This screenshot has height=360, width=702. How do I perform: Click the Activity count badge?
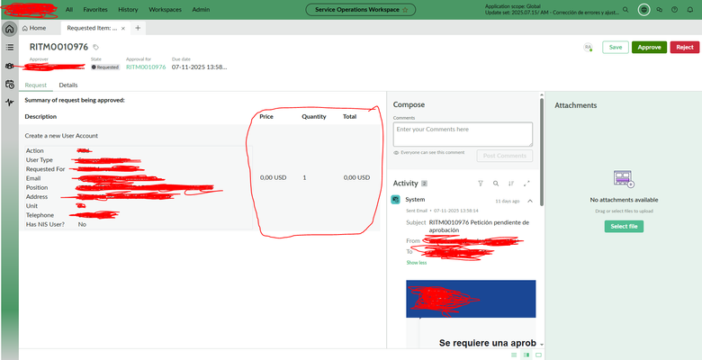click(x=424, y=184)
